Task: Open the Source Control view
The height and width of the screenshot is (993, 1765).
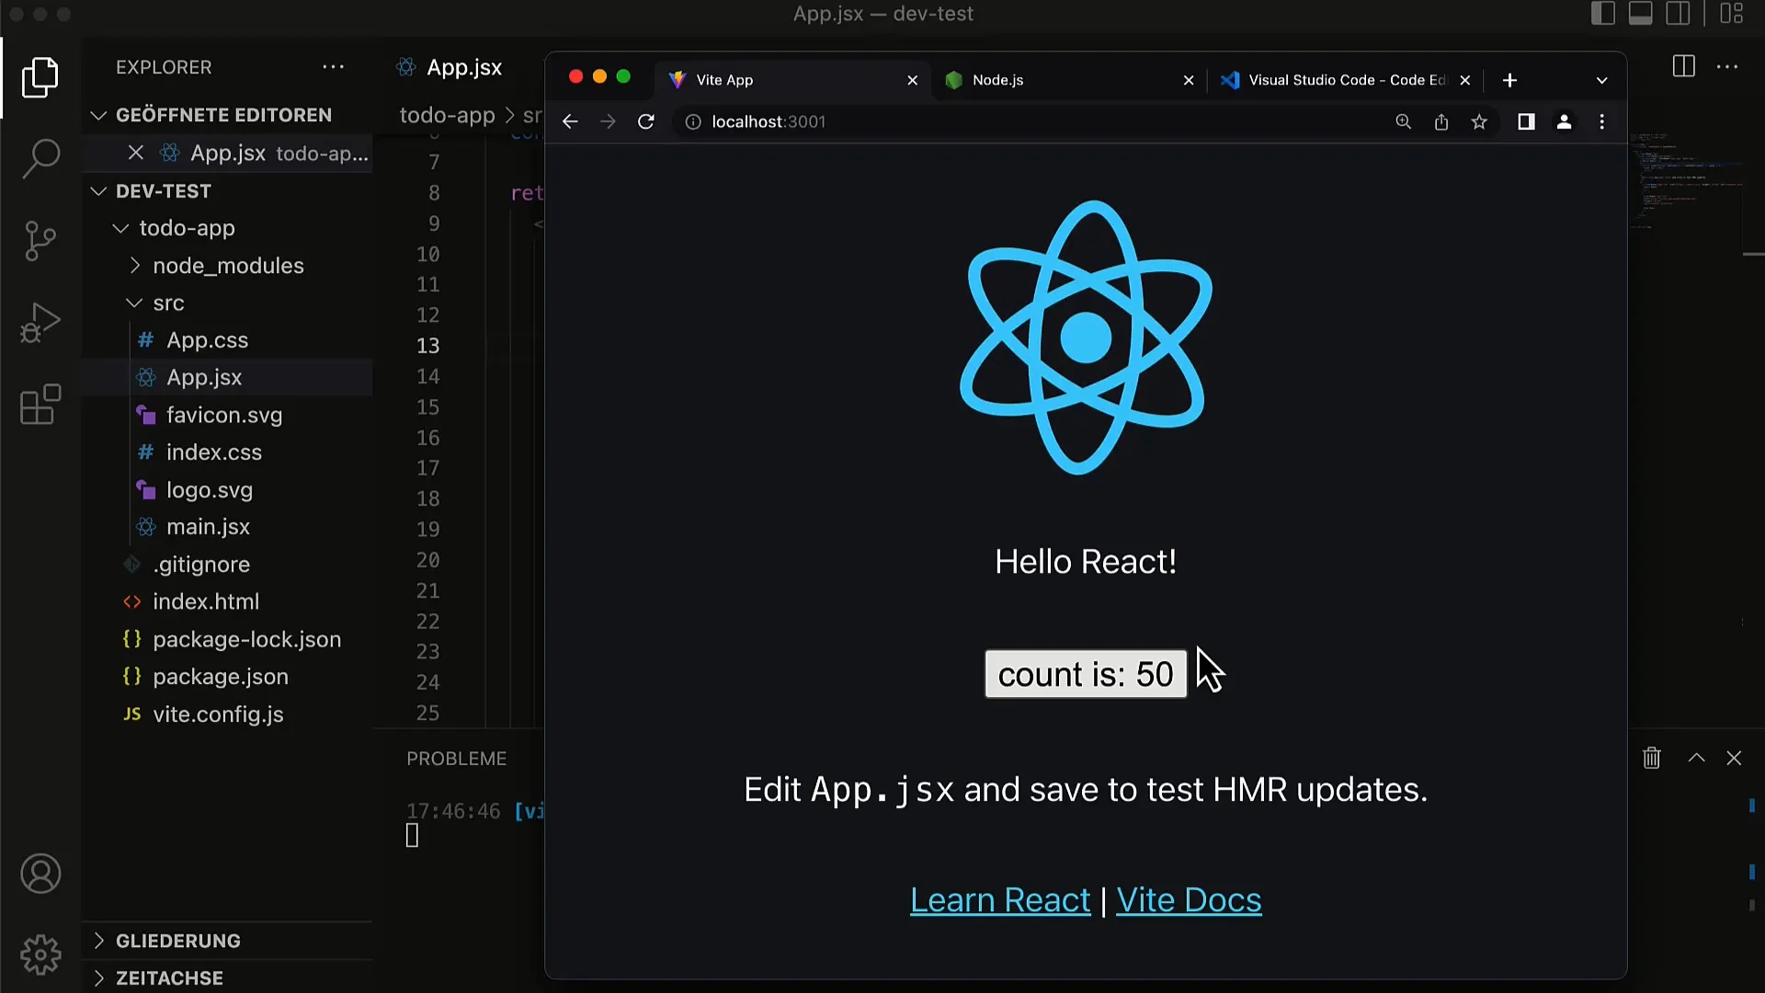Action: (40, 241)
